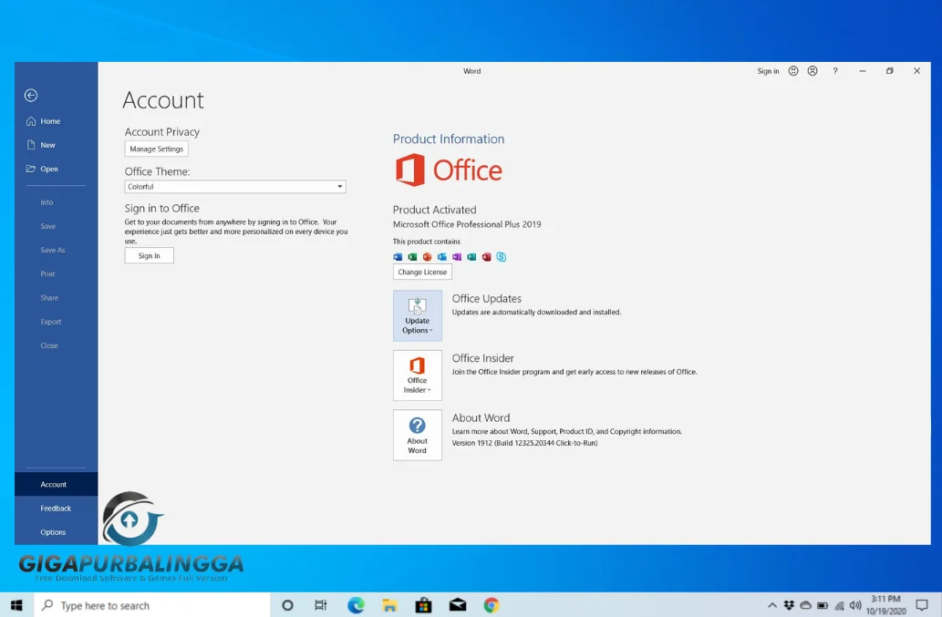The image size is (942, 617).
Task: Click the New document icon in sidebar
Action: pos(31,145)
